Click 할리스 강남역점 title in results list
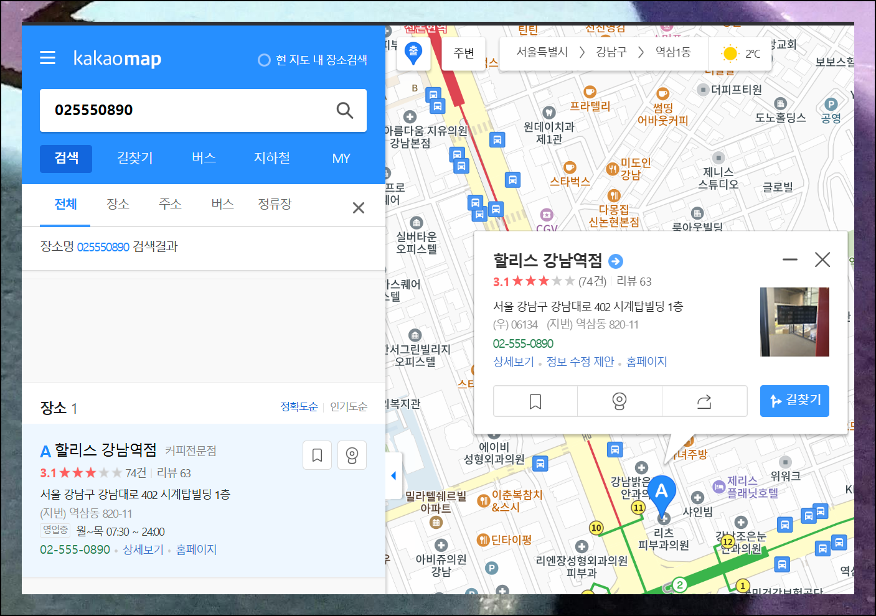876x616 pixels. (x=106, y=450)
